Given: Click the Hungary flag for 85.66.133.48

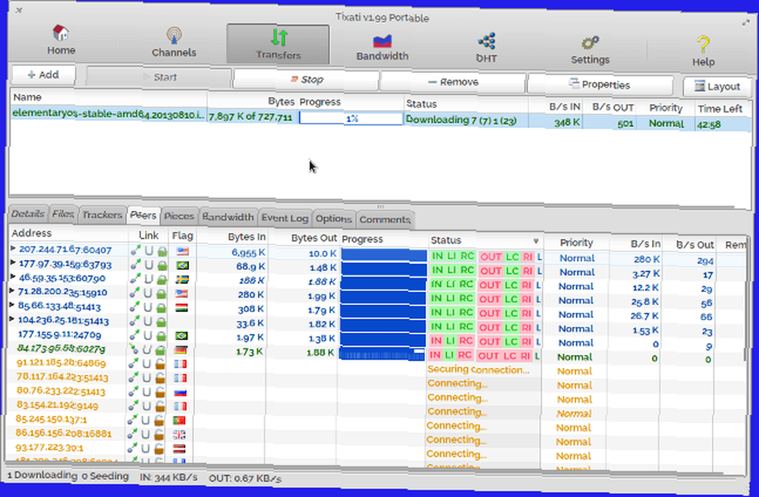Looking at the screenshot, I should (x=181, y=307).
